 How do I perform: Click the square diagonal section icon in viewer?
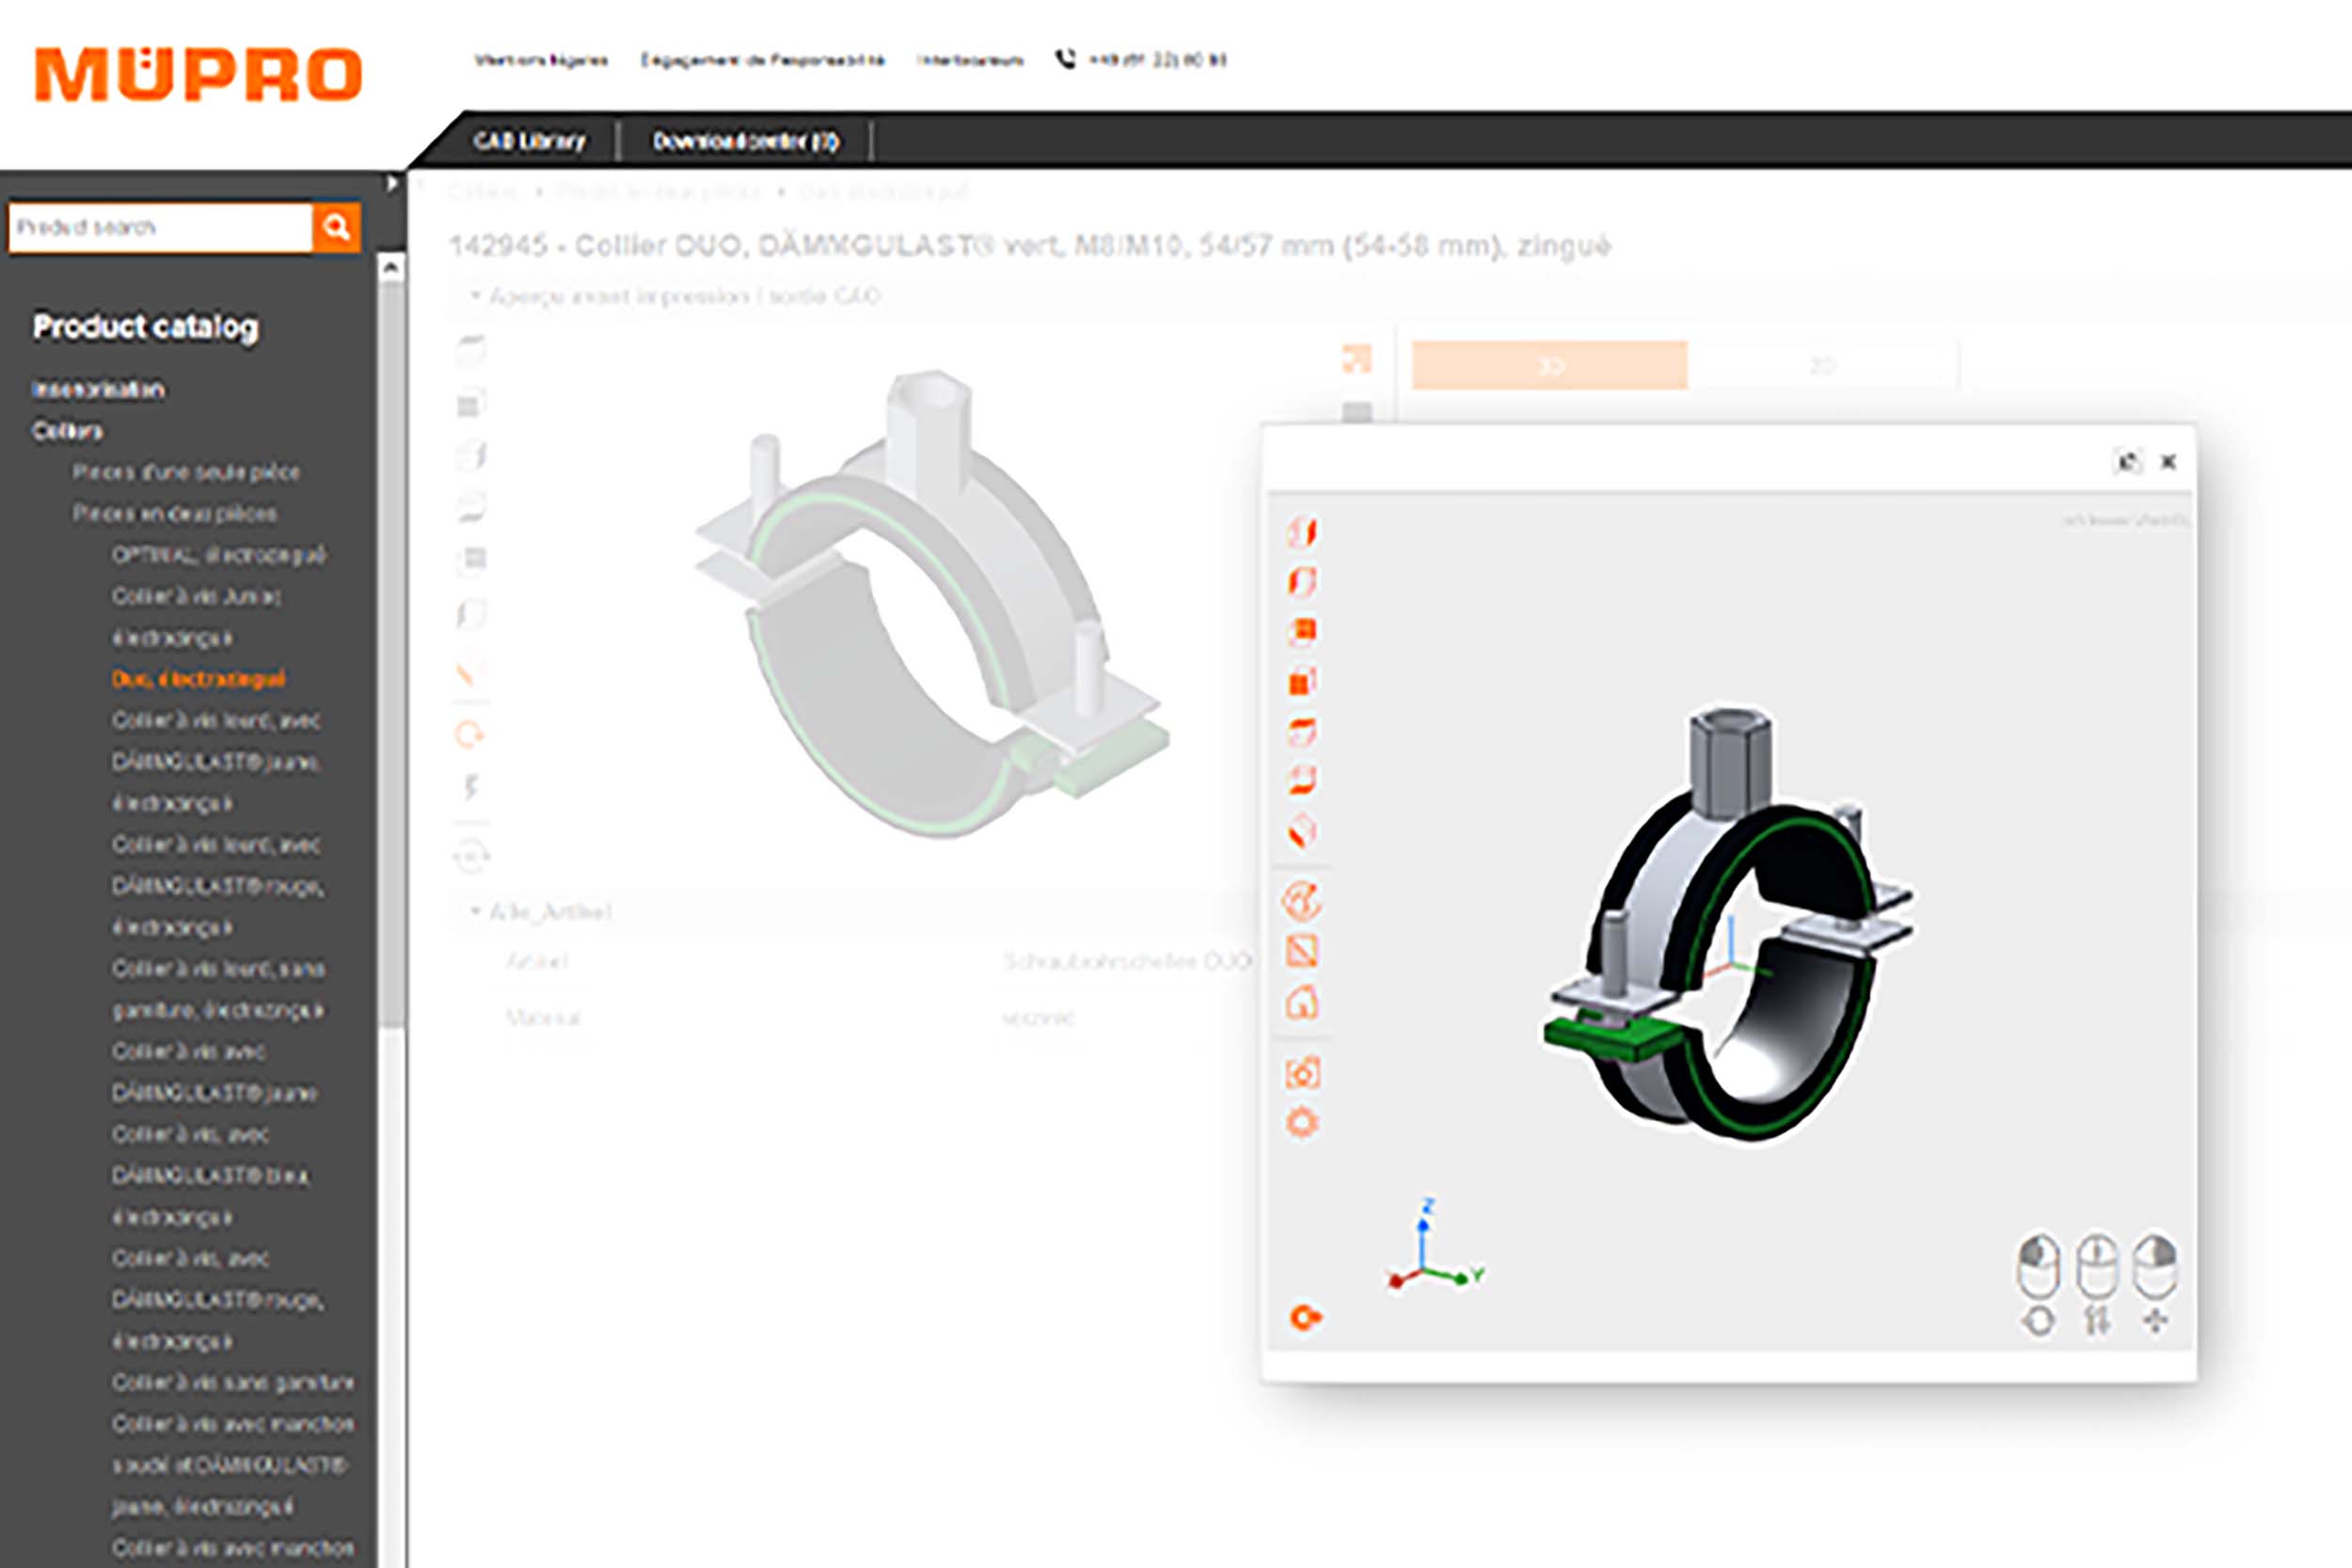coord(1301,951)
